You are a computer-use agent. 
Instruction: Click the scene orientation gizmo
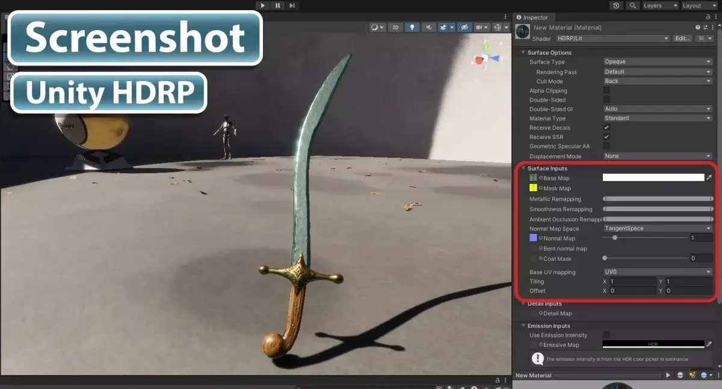[x=486, y=58]
